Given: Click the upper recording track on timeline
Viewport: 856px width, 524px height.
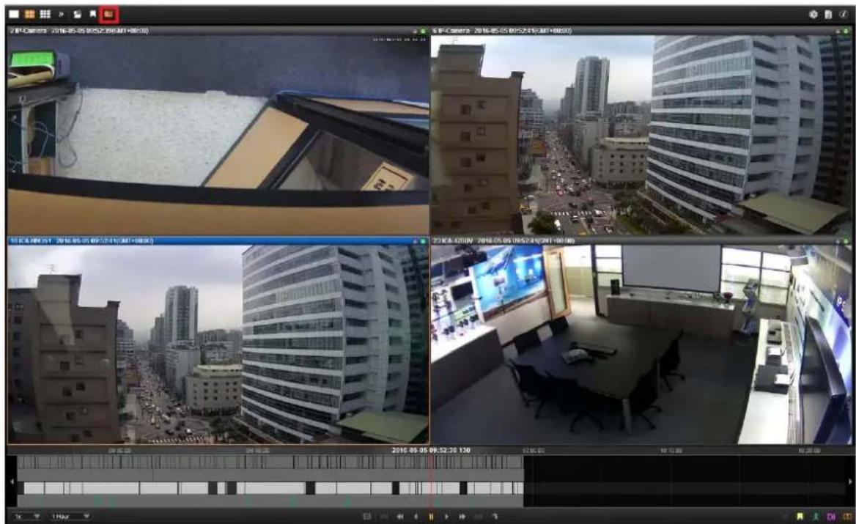Looking at the screenshot, I should point(270,462).
